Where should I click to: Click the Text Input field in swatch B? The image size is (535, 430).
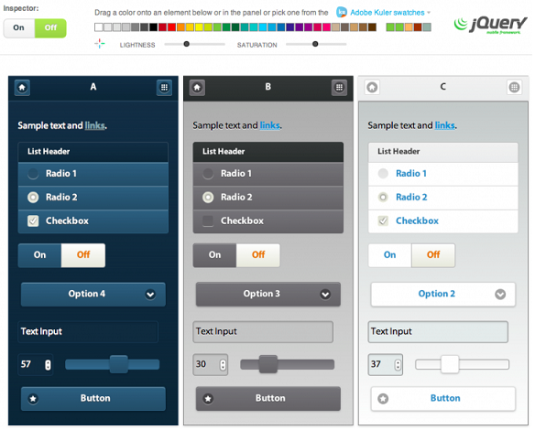[x=263, y=331]
